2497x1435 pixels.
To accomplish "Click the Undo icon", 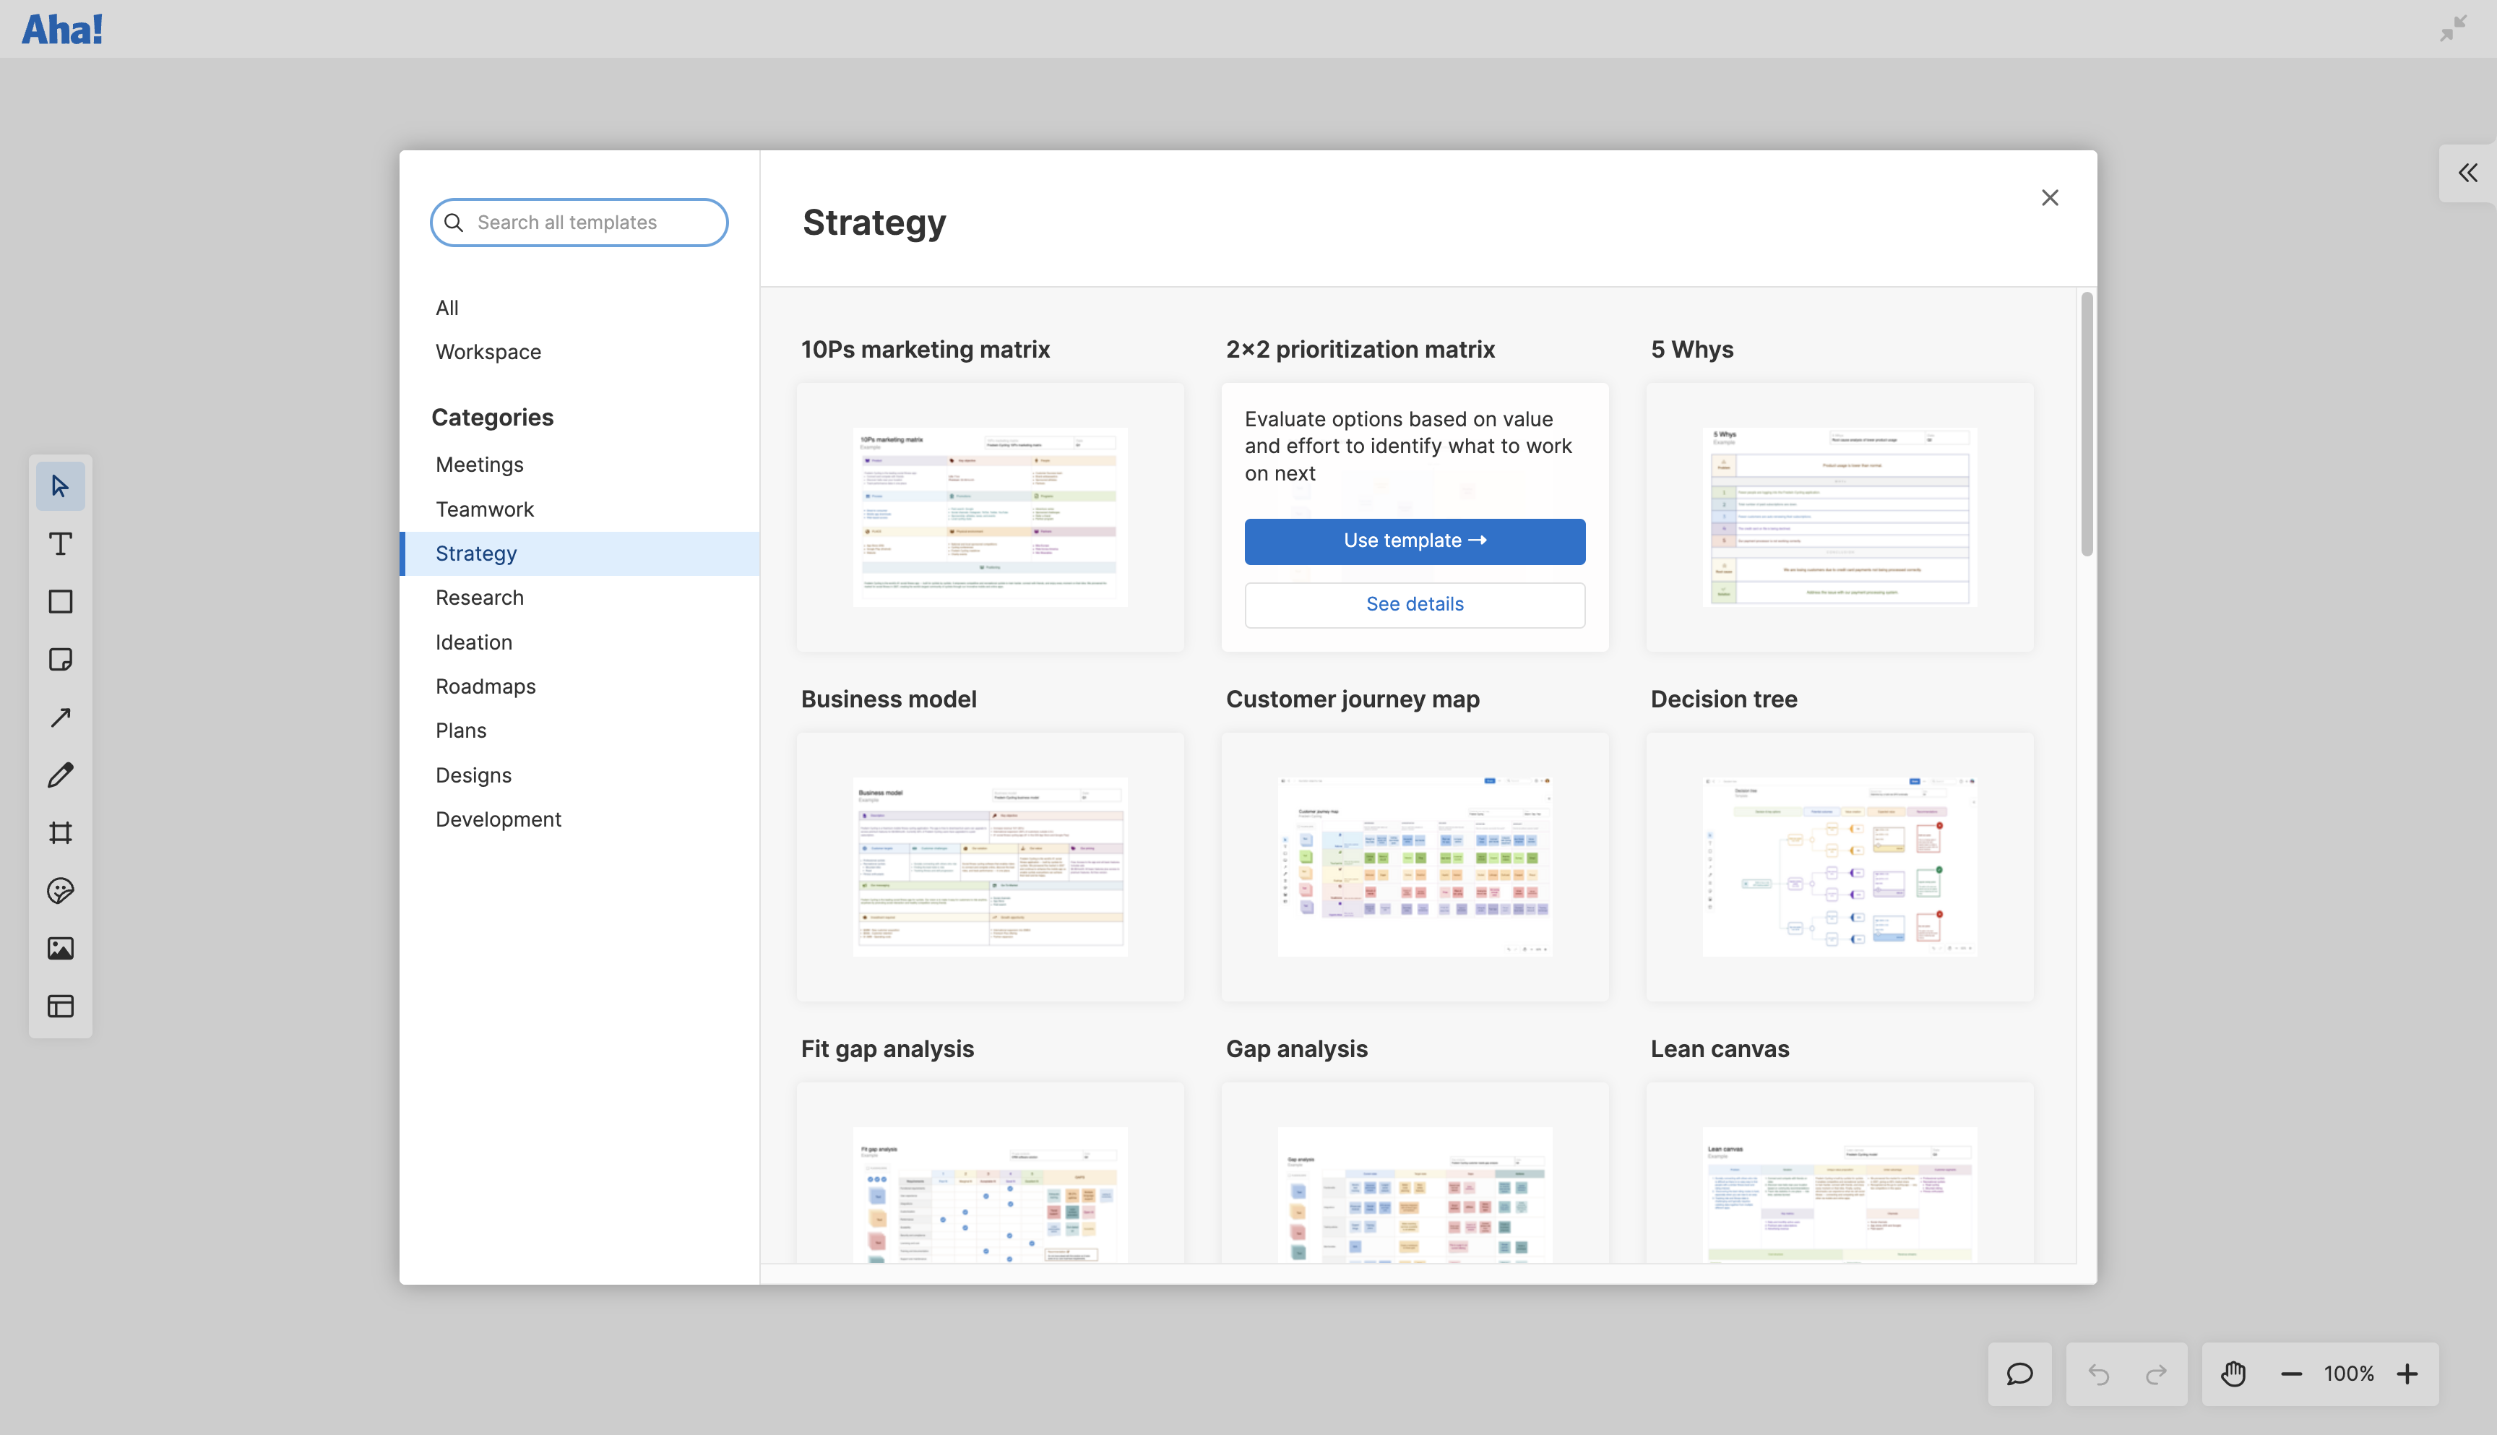I will pos(2098,1373).
